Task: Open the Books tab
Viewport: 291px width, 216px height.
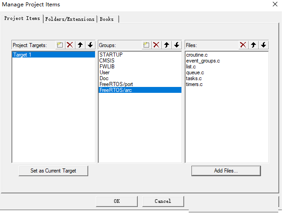Action: point(107,19)
